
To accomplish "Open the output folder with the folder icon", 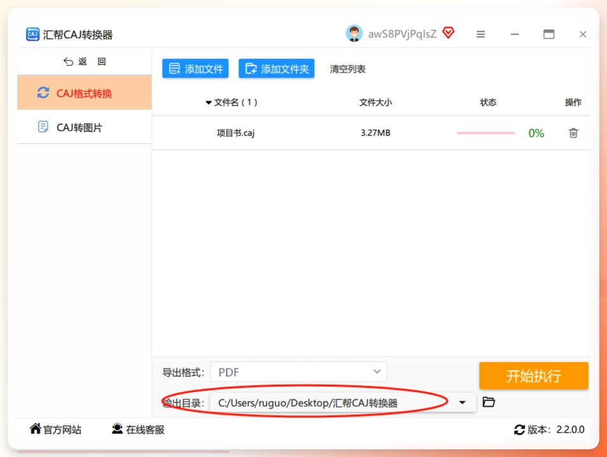I will (x=489, y=402).
